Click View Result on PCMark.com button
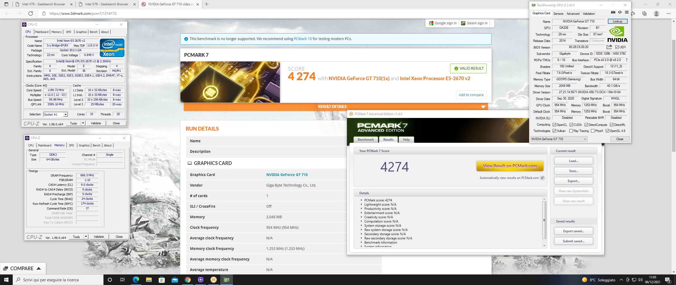This screenshot has height=285, width=676. [510, 166]
